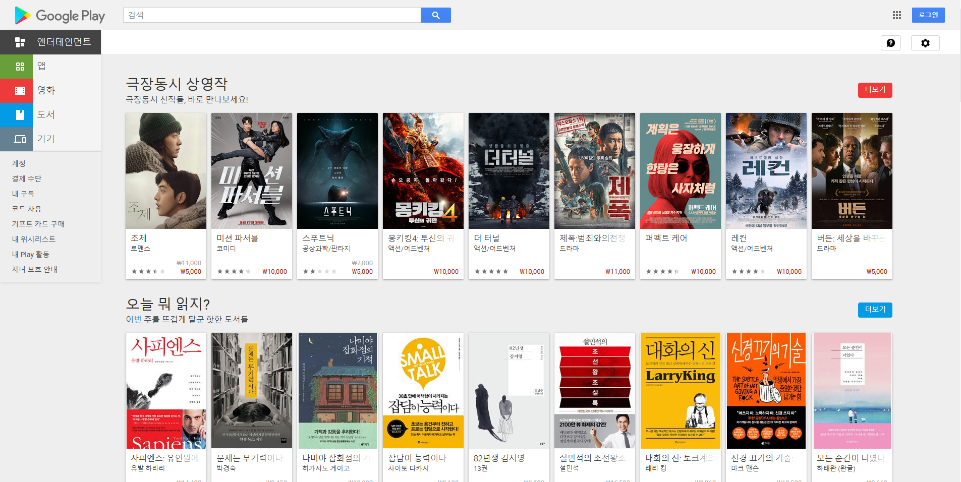Open the 코드 사용 link
Image resolution: width=961 pixels, height=482 pixels.
(27, 209)
